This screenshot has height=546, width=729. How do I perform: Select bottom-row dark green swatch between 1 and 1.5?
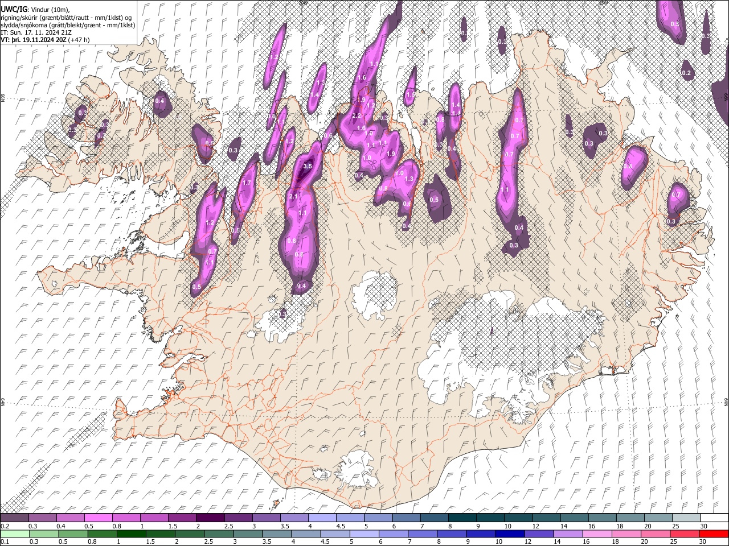[x=132, y=533]
